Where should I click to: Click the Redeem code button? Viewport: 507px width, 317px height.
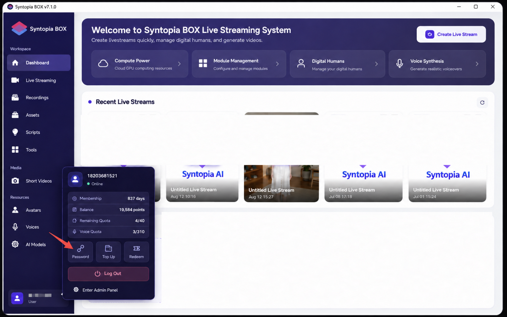point(136,252)
